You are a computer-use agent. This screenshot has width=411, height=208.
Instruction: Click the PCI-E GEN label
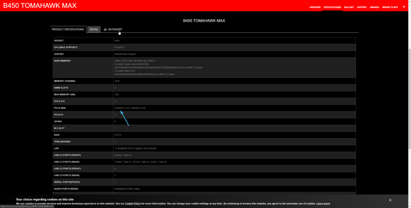coord(60,108)
